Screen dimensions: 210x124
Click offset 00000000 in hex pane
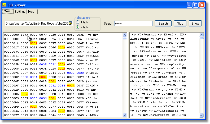click(x=11, y=35)
